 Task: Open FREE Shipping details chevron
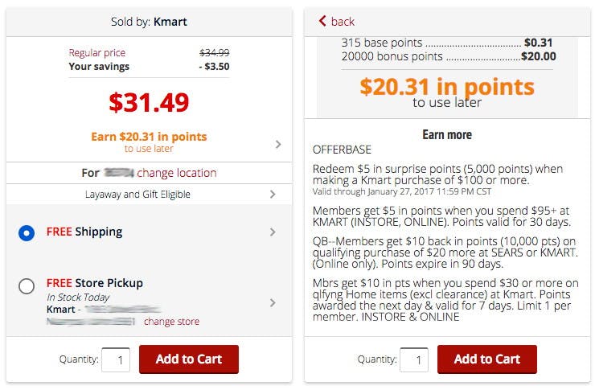273,232
